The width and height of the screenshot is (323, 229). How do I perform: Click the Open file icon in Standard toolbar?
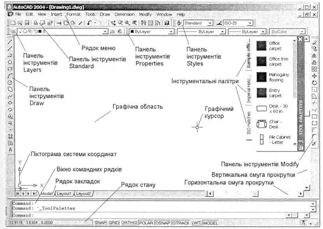20,23
